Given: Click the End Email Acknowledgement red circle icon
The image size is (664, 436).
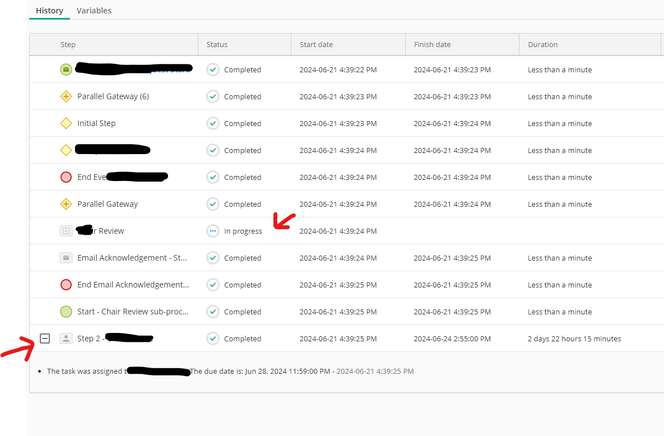Looking at the screenshot, I should [66, 285].
